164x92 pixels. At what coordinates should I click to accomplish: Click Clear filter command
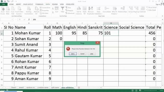pyautogui.click(x=68, y=8)
